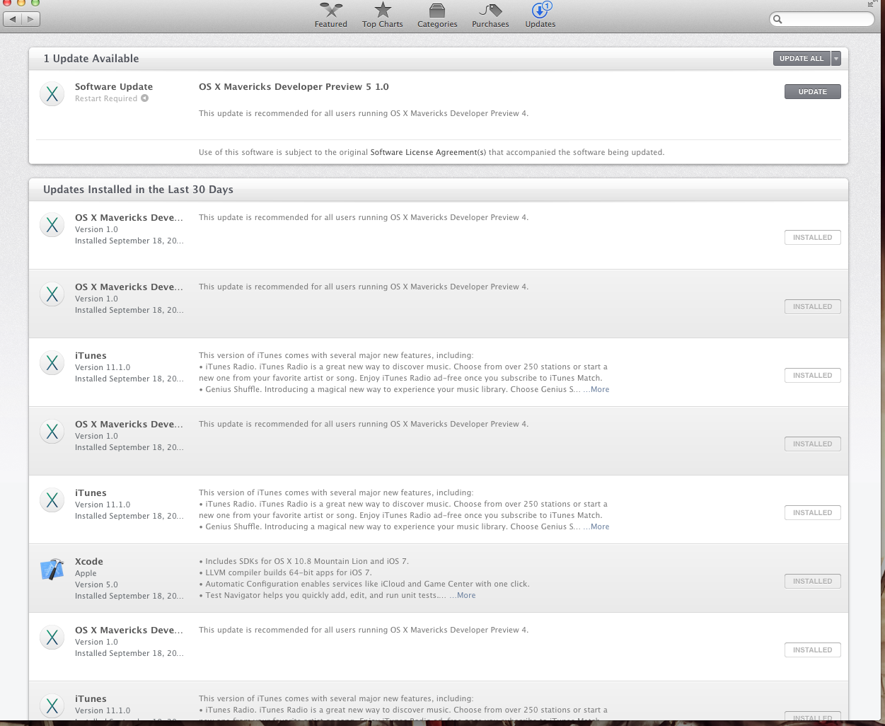This screenshot has height=726, width=885.
Task: Click the "Test Navigator helps you quickly" line
Action: click(x=323, y=596)
